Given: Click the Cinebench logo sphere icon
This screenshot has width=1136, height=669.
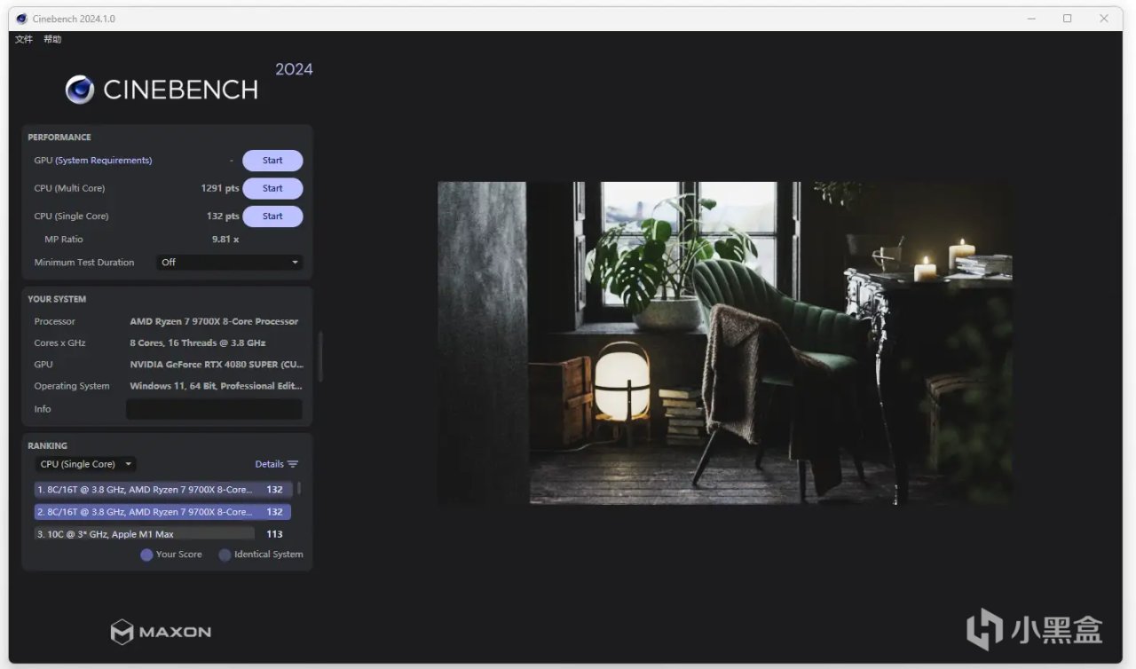Looking at the screenshot, I should click(x=80, y=90).
